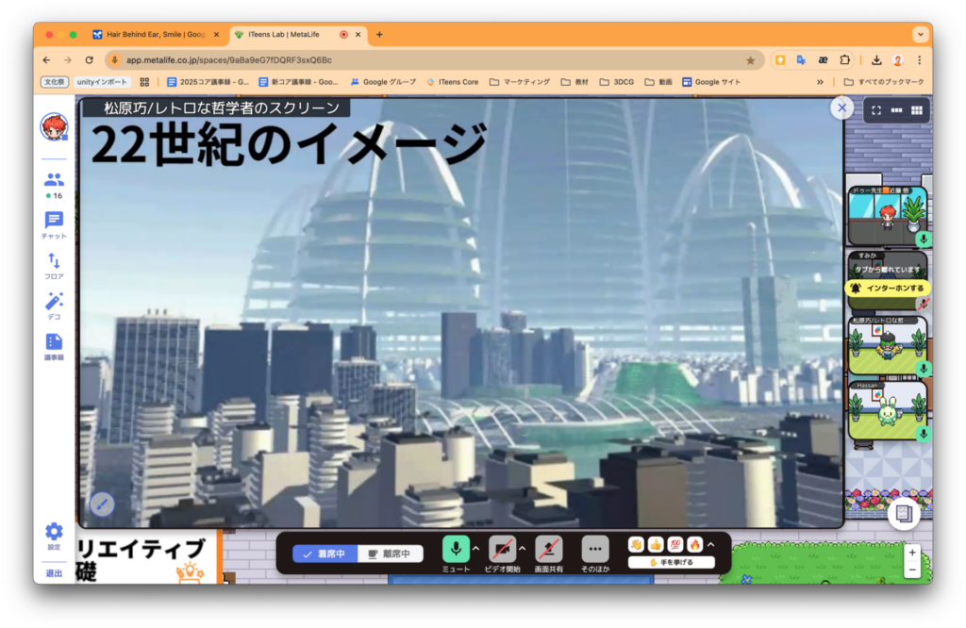Viewport: 966px width, 628px height.
Task: Click the 退出 leave button
Action: tap(54, 573)
